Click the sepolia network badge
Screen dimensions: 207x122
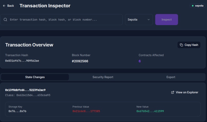pos(198,6)
